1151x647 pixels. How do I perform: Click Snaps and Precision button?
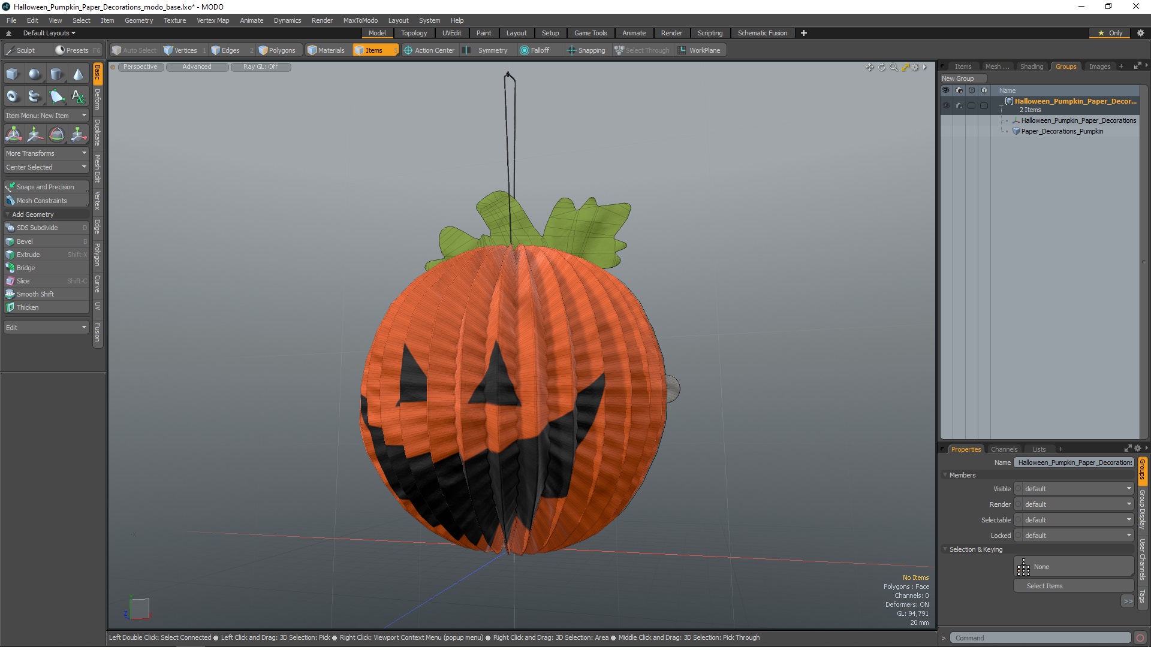pyautogui.click(x=46, y=187)
